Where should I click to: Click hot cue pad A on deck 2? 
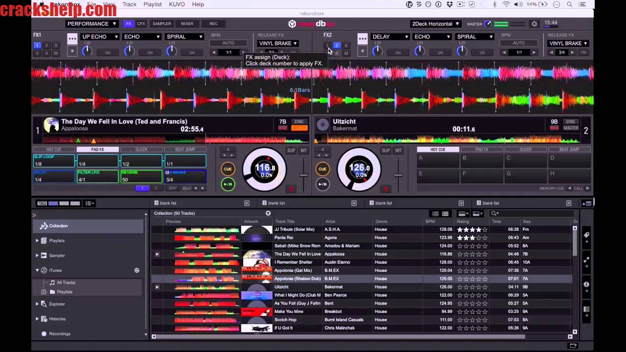(x=438, y=160)
